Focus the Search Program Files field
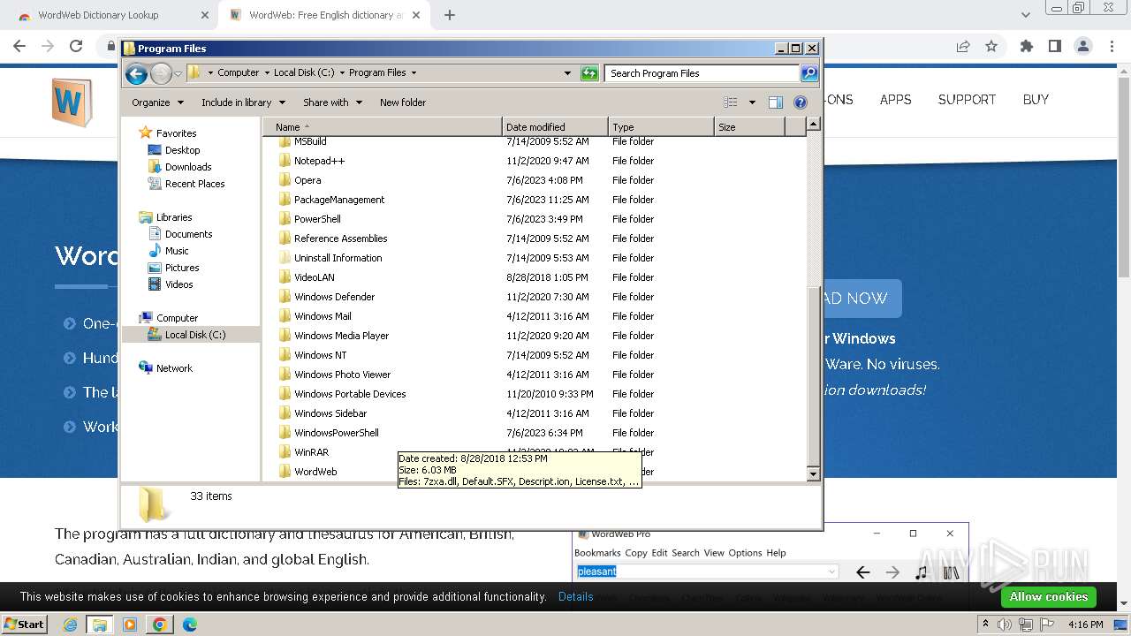This screenshot has width=1131, height=636. click(702, 73)
